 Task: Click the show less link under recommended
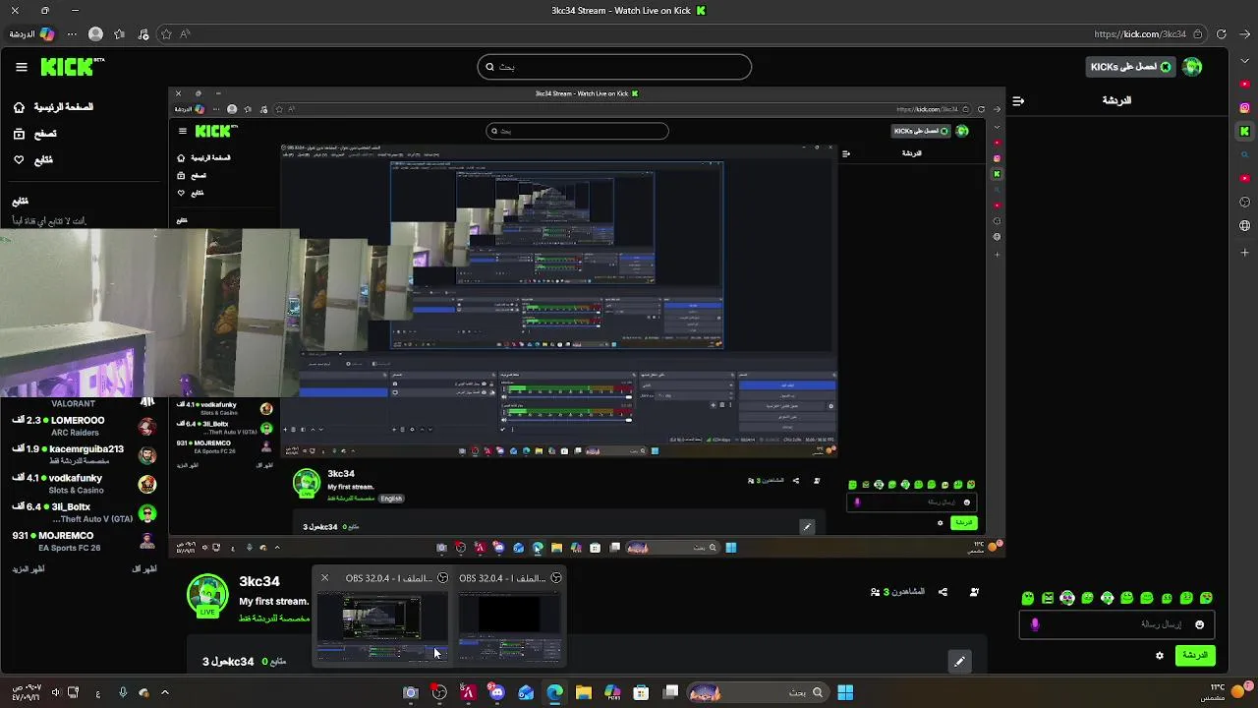coord(144,569)
